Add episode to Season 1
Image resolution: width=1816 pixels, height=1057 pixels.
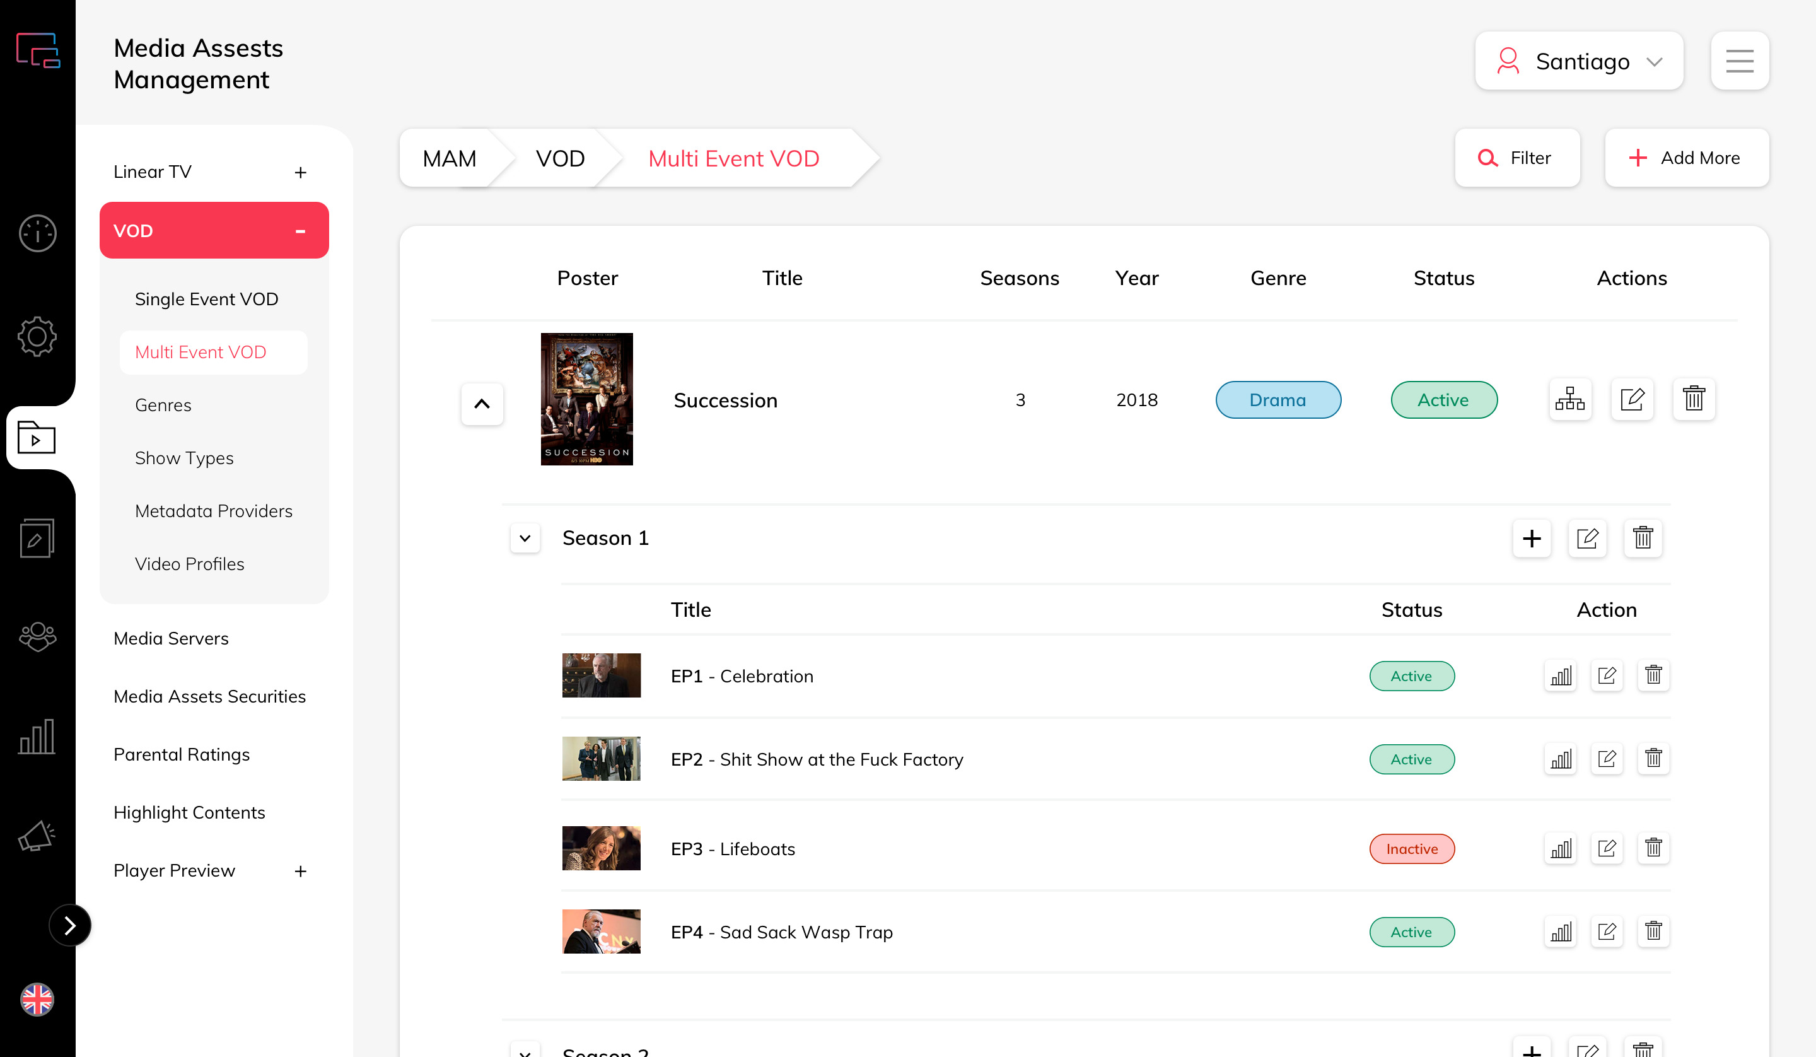click(x=1532, y=538)
